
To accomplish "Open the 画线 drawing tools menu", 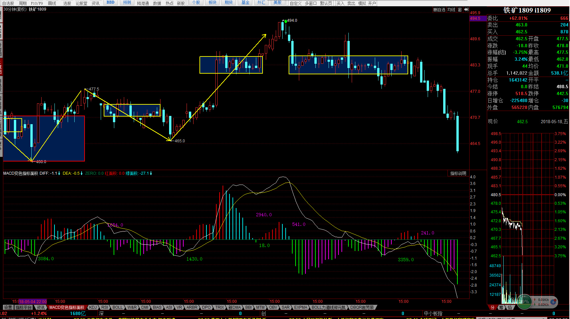I will point(52,3).
